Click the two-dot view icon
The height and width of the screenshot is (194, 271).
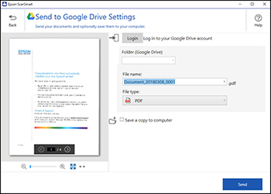(x=82, y=167)
